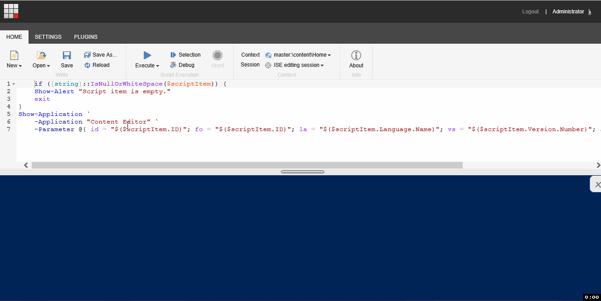Image resolution: width=601 pixels, height=301 pixels.
Task: Click the Abort stop icon
Action: pos(218,55)
